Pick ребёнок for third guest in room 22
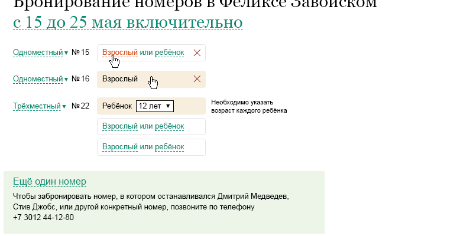 pos(169,147)
